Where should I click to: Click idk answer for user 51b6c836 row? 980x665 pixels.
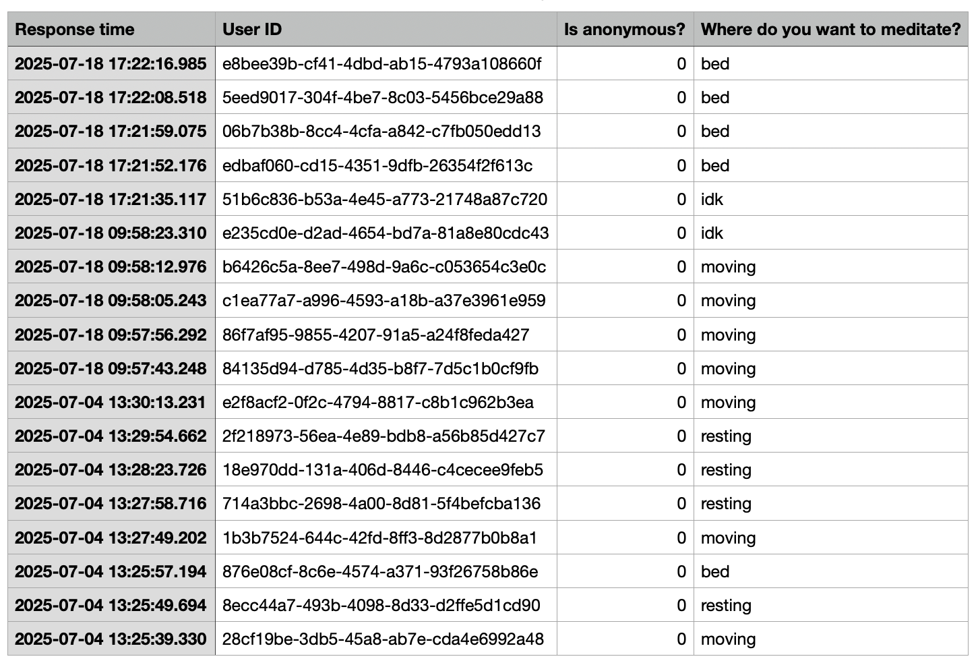831,199
